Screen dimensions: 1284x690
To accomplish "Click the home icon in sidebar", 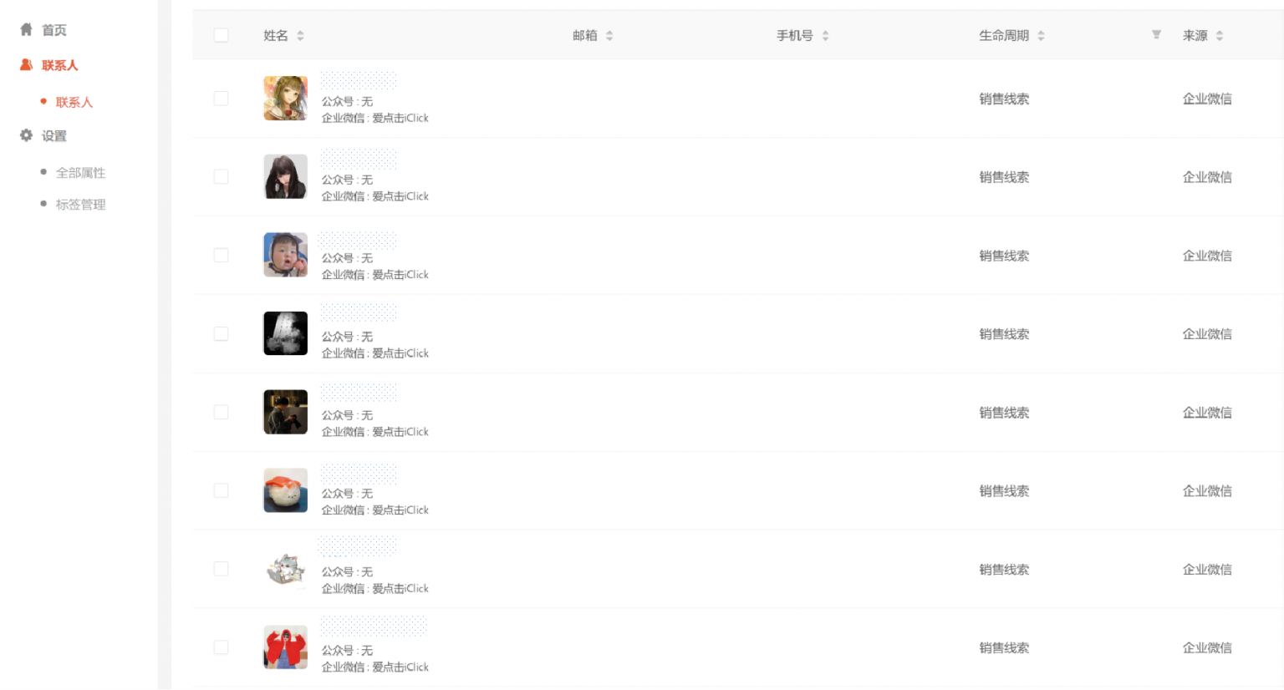I will point(26,30).
